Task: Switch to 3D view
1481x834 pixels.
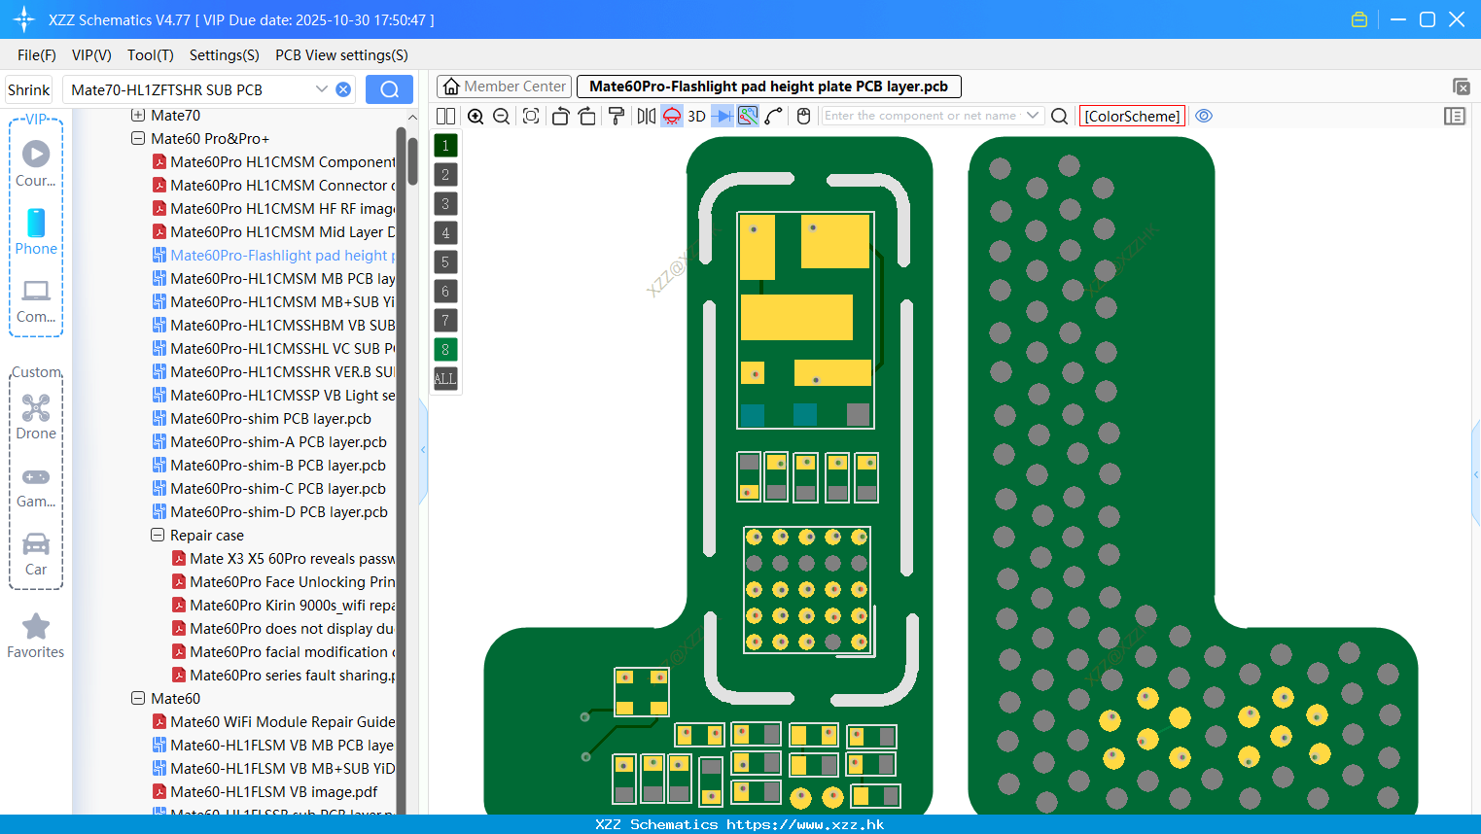Action: point(696,116)
